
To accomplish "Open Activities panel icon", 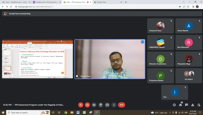I will (193, 105).
